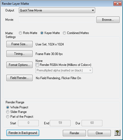Viewport: 123px width, 140px height.
Task: Open the Timing settings
Action: [19, 54]
